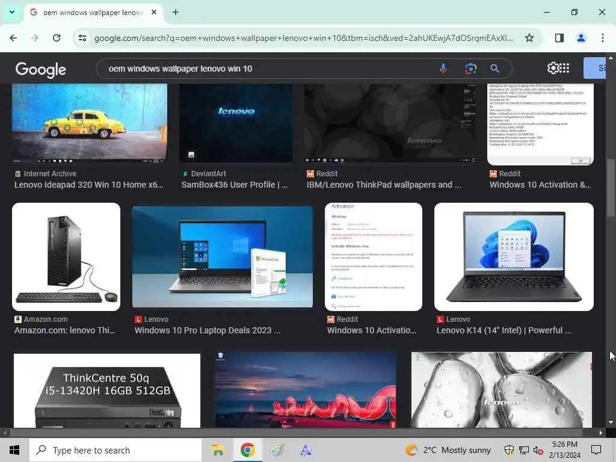Viewport: 616px width, 462px height.
Task: Click the address bar URL
Action: point(303,38)
